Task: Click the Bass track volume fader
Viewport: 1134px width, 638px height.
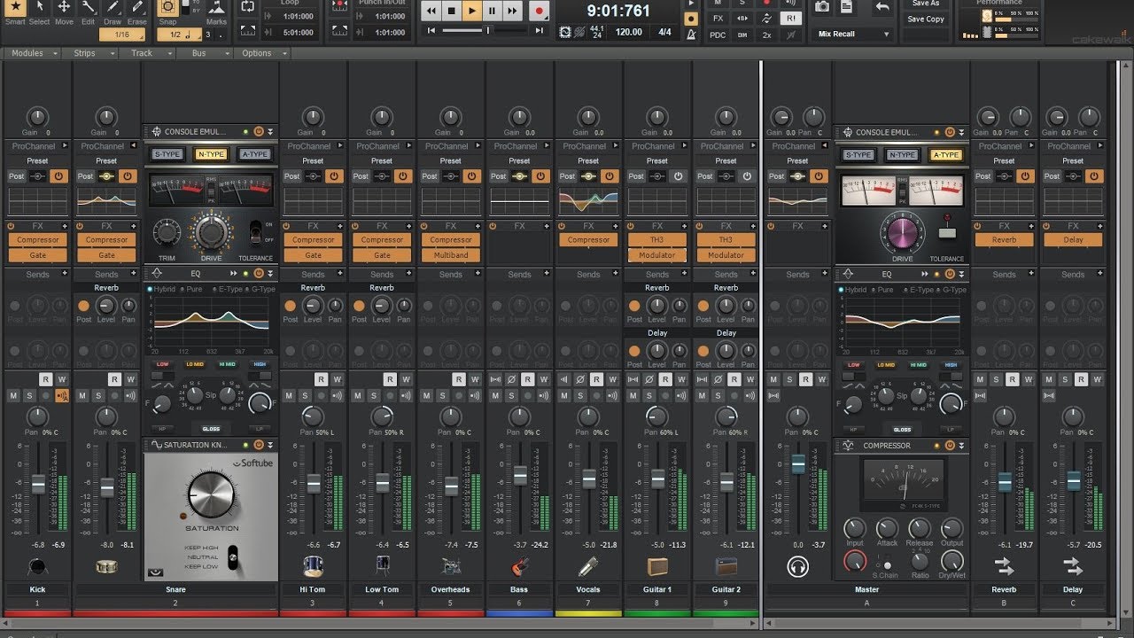Action: 520,475
